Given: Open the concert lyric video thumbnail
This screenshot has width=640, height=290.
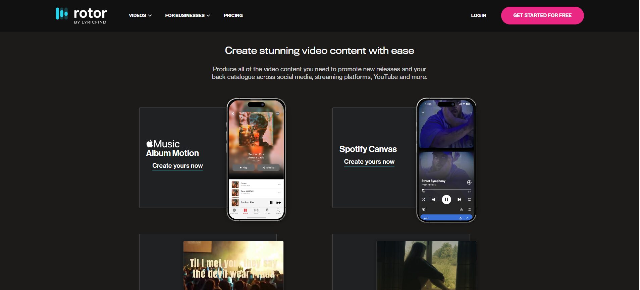Looking at the screenshot, I should [233, 266].
